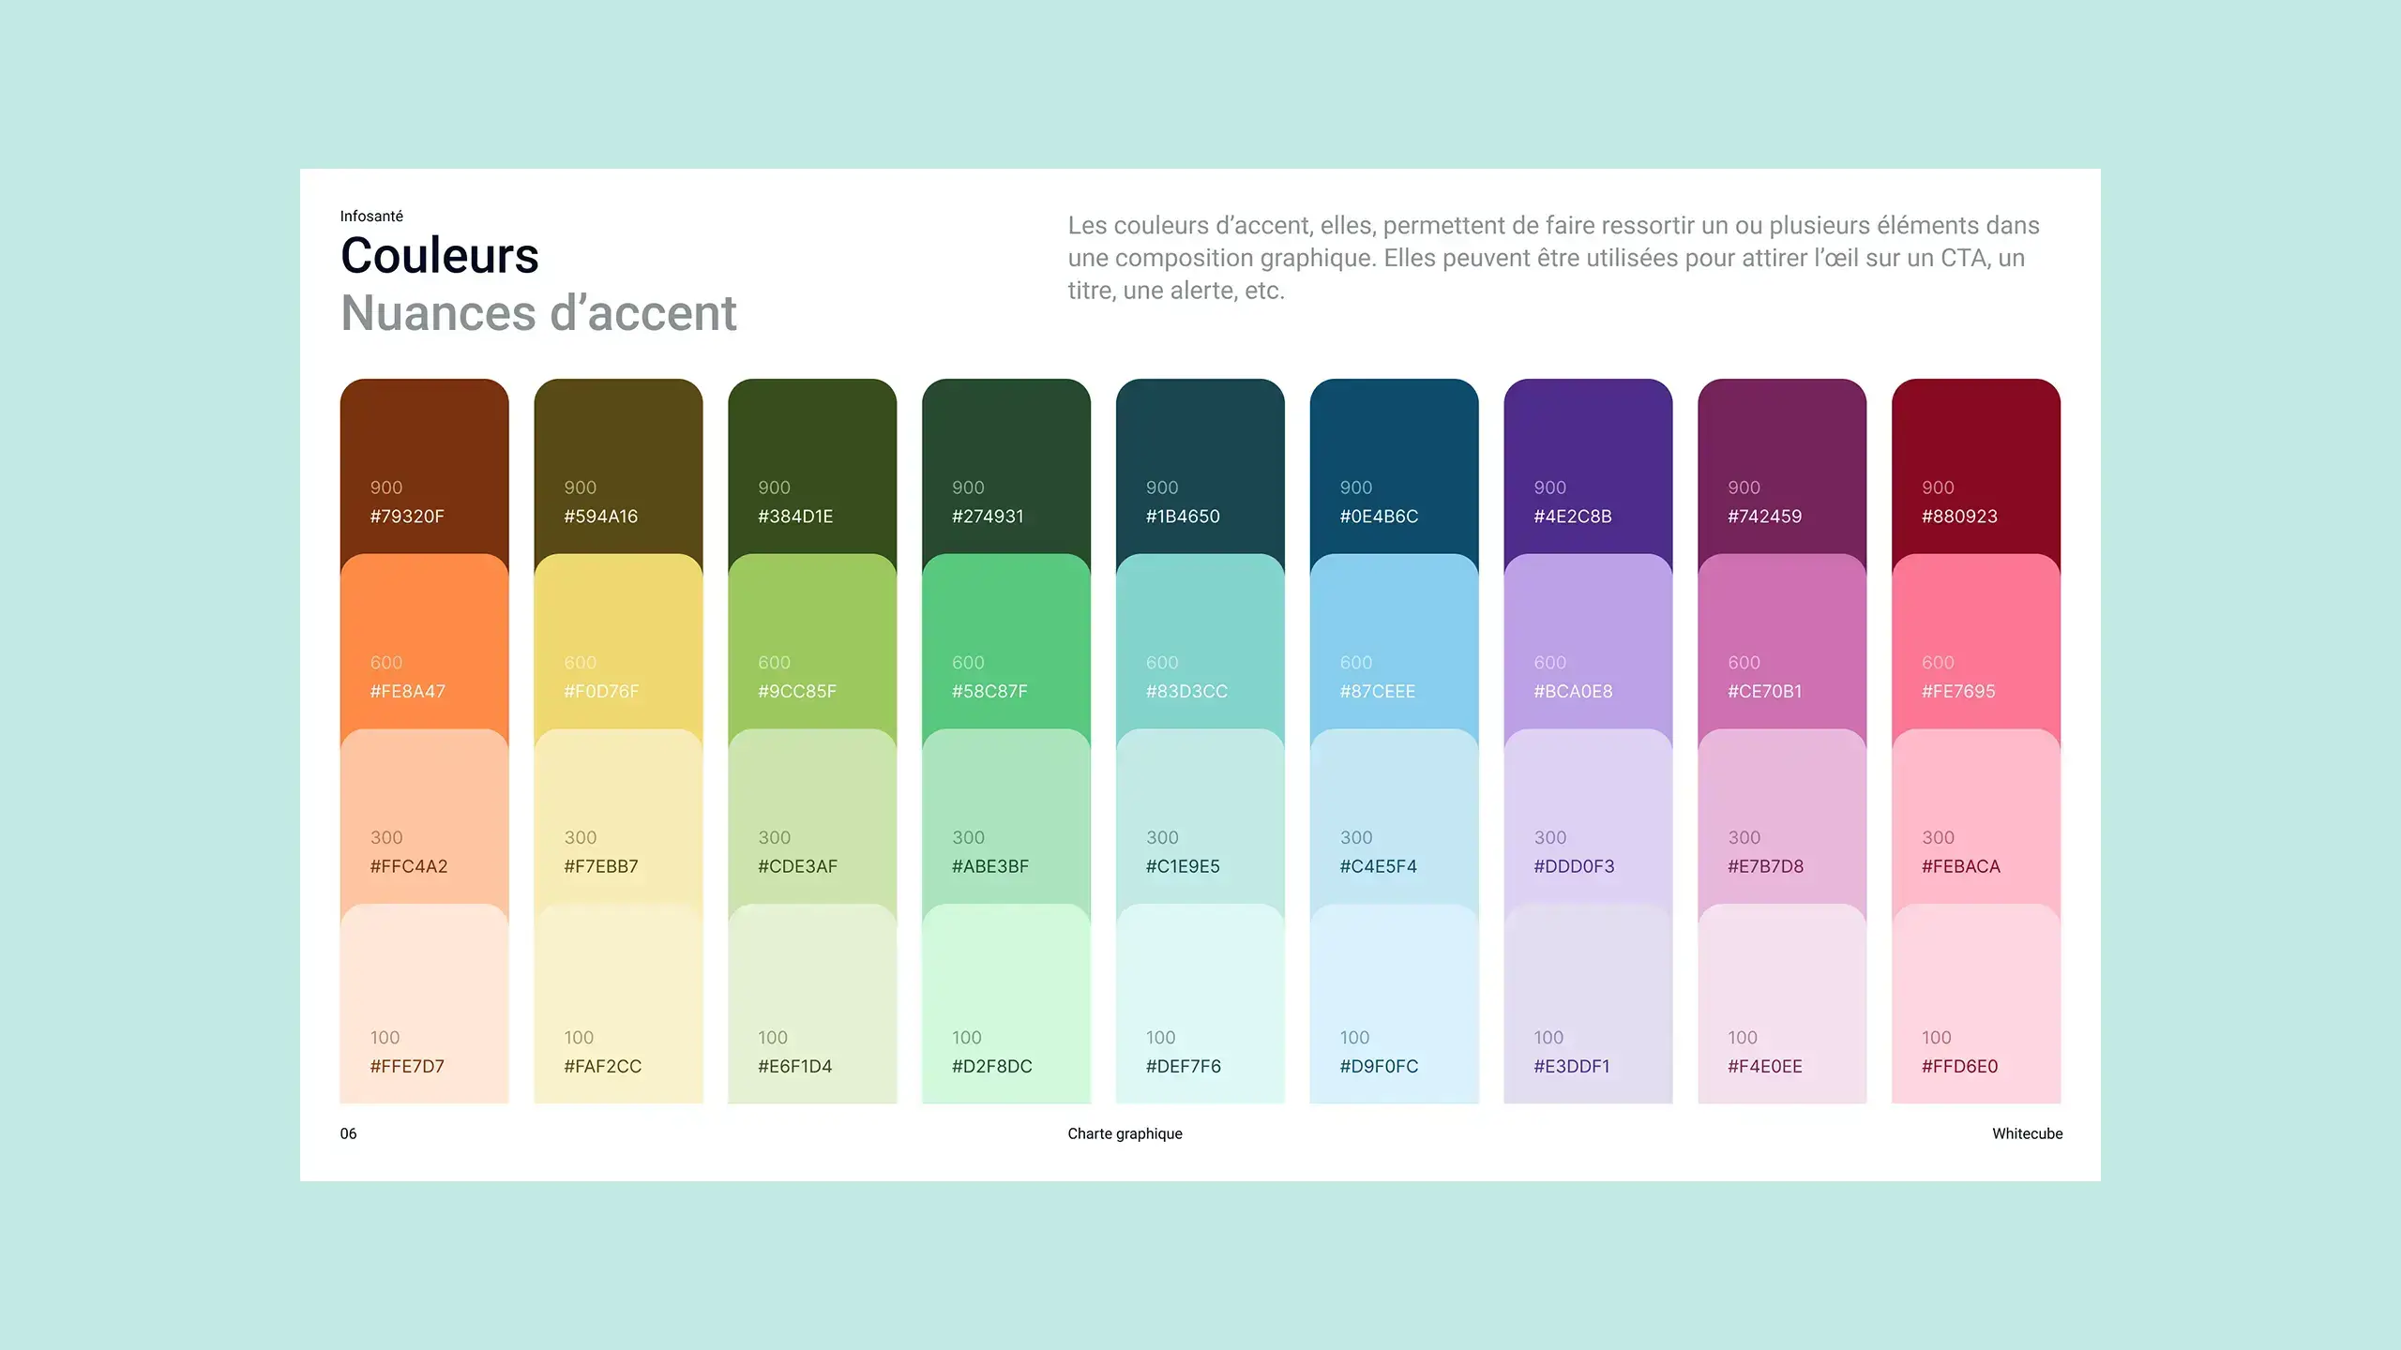Pick the #FEBACA light pink swatch

(1977, 817)
